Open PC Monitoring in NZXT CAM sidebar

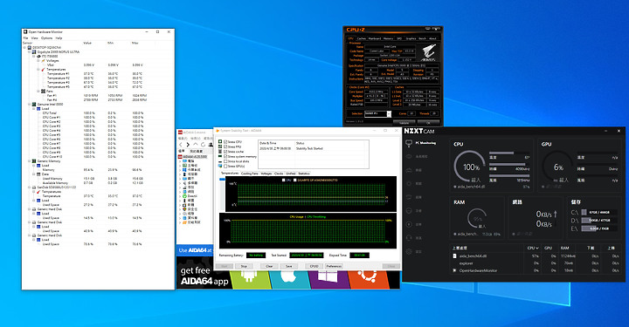tap(421, 143)
